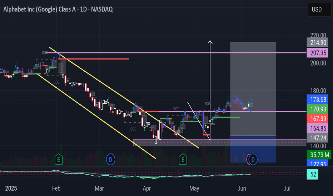Click the 200.00 price scale tick
The width and height of the screenshot is (333, 196).
tap(318, 63)
